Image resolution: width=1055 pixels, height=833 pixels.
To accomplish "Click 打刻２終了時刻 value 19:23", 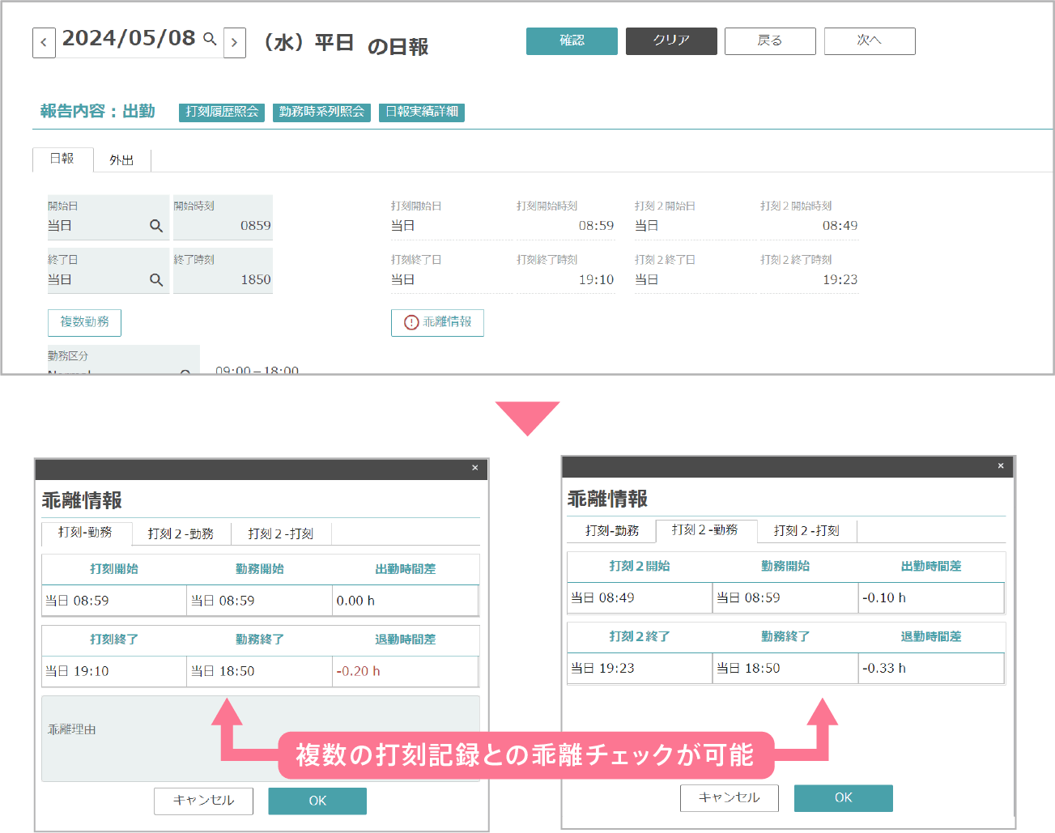I will [840, 279].
